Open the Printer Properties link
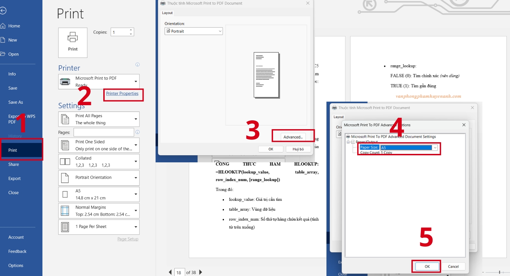Image resolution: width=510 pixels, height=276 pixels. click(x=122, y=94)
